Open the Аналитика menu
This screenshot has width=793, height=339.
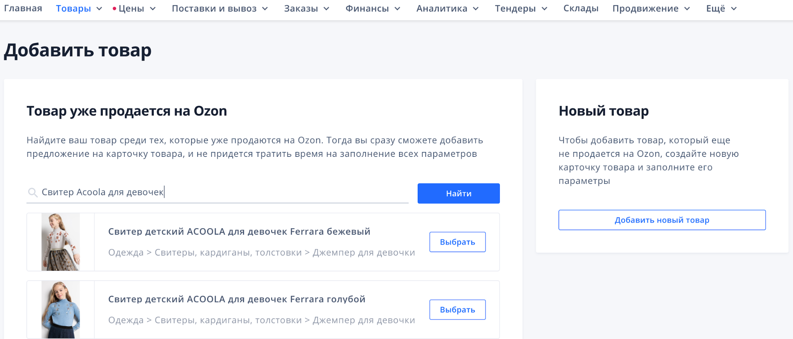click(442, 8)
